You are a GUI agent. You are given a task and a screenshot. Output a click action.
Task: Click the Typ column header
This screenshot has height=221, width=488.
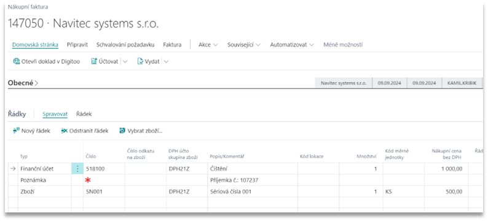click(x=24, y=157)
